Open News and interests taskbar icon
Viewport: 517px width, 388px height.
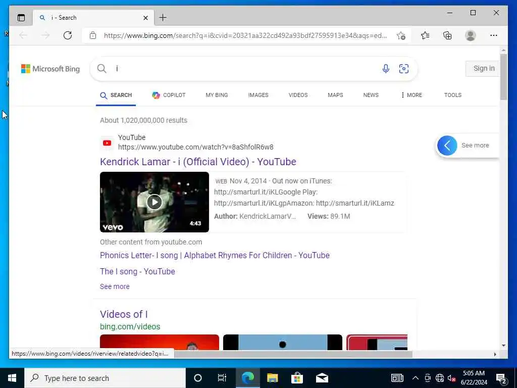(x=397, y=378)
